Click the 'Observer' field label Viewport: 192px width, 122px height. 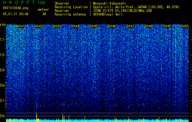62,3
